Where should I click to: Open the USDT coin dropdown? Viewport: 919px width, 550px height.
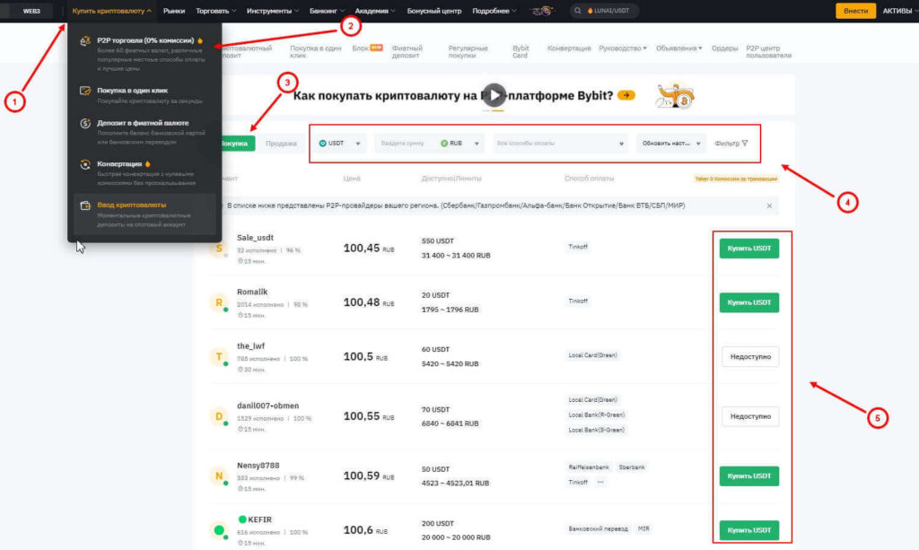click(340, 143)
